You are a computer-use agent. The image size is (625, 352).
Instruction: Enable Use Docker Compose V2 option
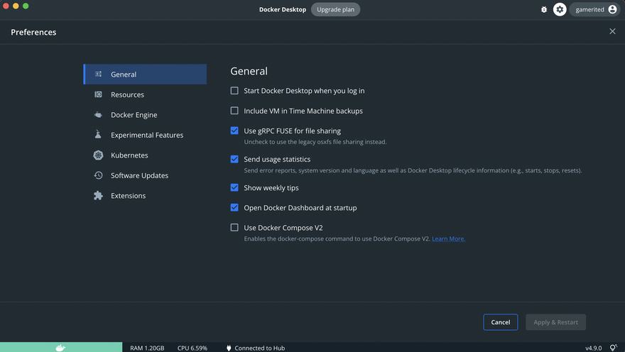[234, 228]
